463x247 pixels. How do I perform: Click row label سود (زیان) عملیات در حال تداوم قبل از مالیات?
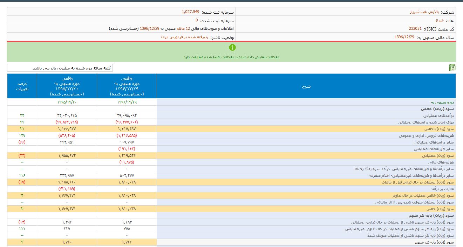click(x=418, y=182)
